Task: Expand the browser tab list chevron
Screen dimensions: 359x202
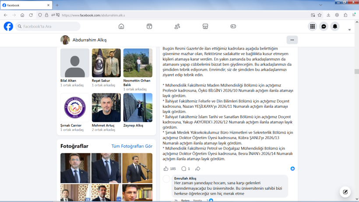Action: click(x=320, y=5)
